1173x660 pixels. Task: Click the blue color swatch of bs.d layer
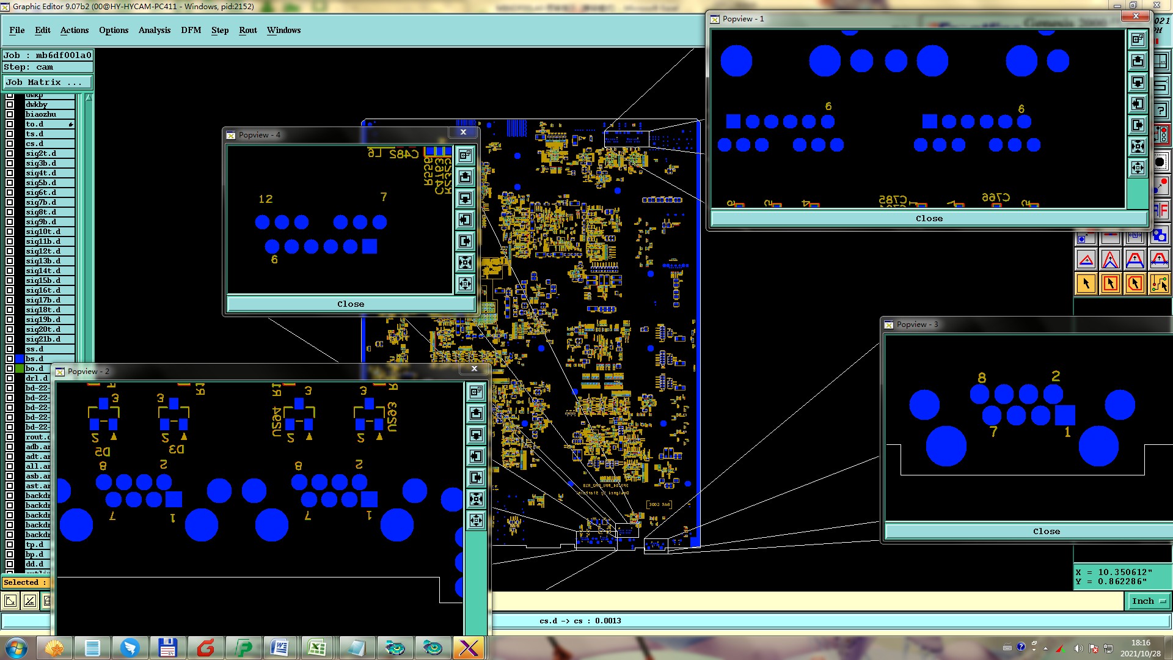pyautogui.click(x=20, y=359)
